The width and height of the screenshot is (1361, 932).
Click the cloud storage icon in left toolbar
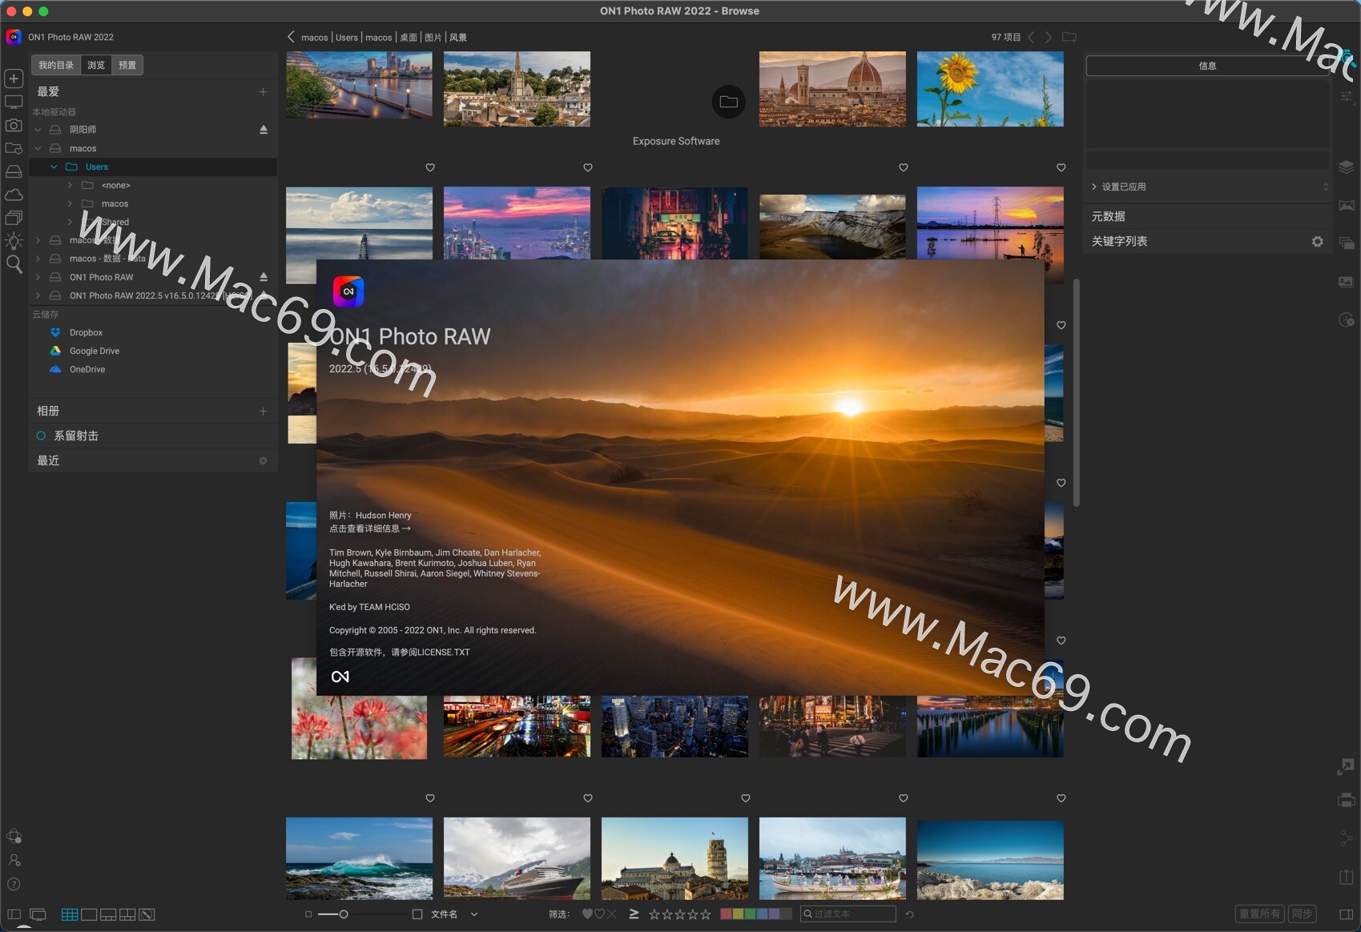(x=14, y=195)
